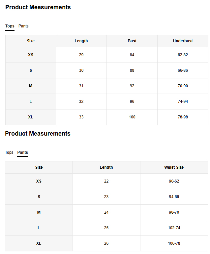Click the XL size cell in tops table
This screenshot has width=210, height=254.
pos(31,117)
